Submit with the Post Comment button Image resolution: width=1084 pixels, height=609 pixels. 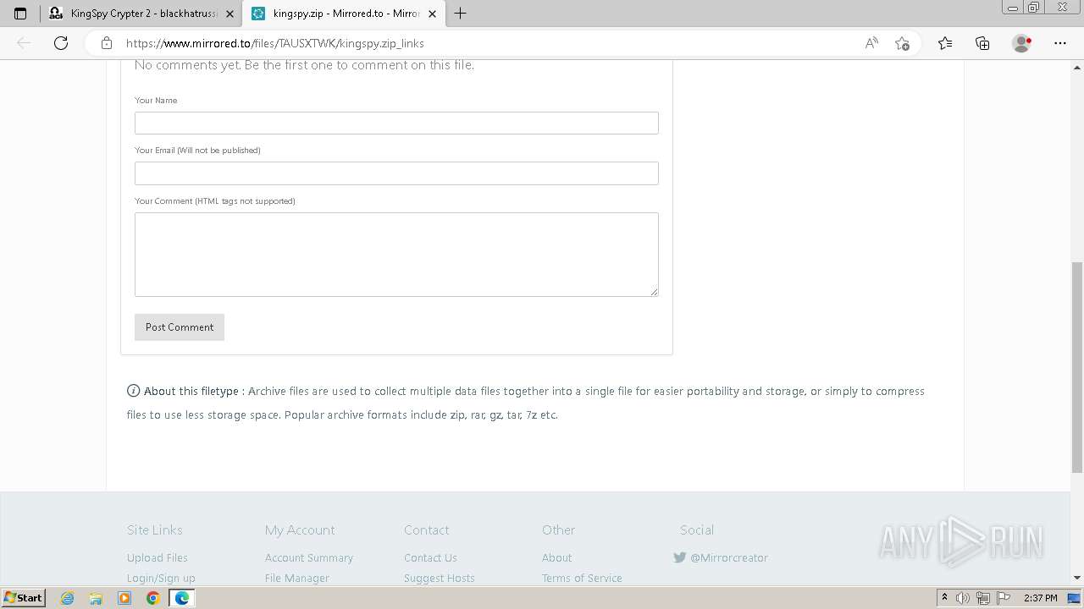(x=180, y=327)
